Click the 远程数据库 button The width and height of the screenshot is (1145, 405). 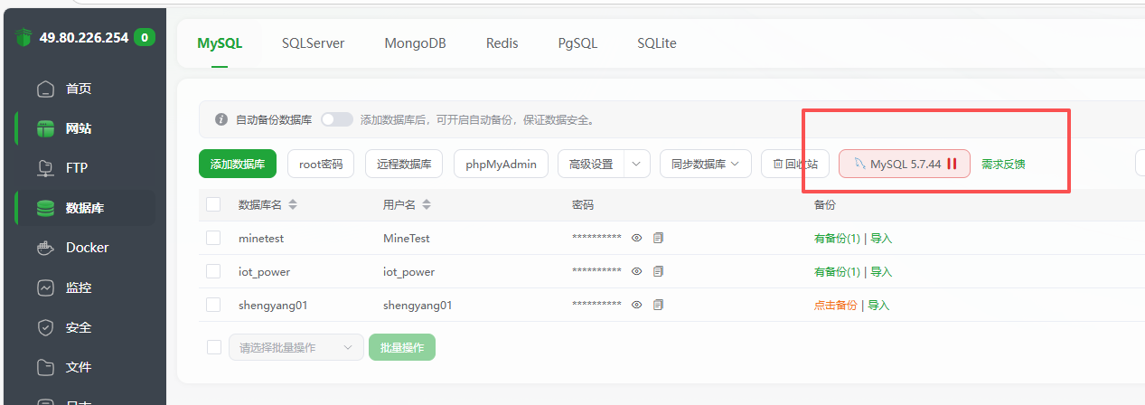tap(404, 164)
